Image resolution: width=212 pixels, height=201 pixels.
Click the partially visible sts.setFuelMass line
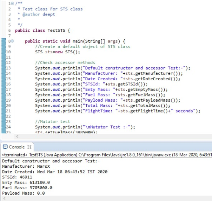pyautogui.click(x=66, y=132)
